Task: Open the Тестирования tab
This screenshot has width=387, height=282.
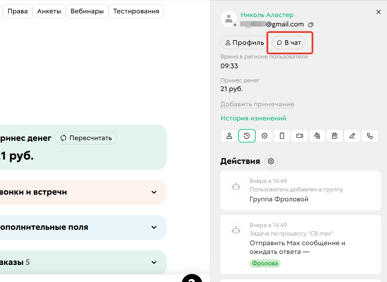Action: tap(136, 11)
